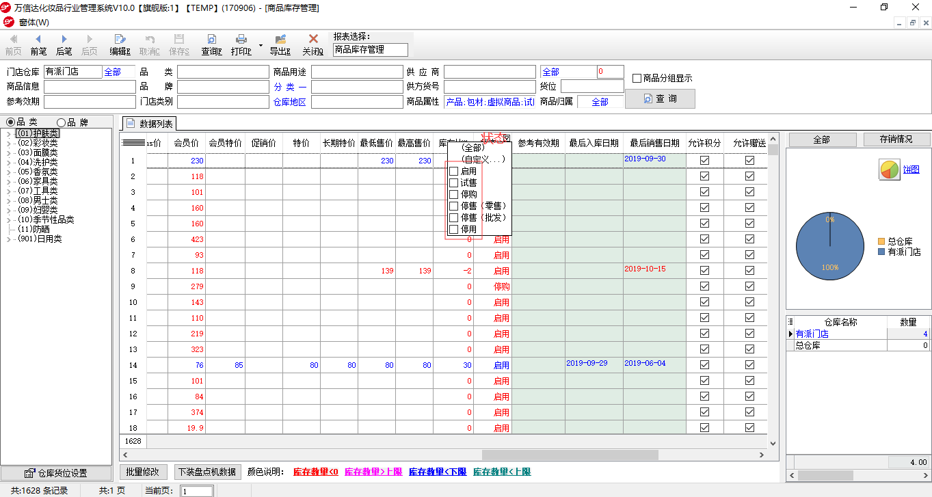
Task: Click the column chooser icon in grid corner
Action: (133, 143)
